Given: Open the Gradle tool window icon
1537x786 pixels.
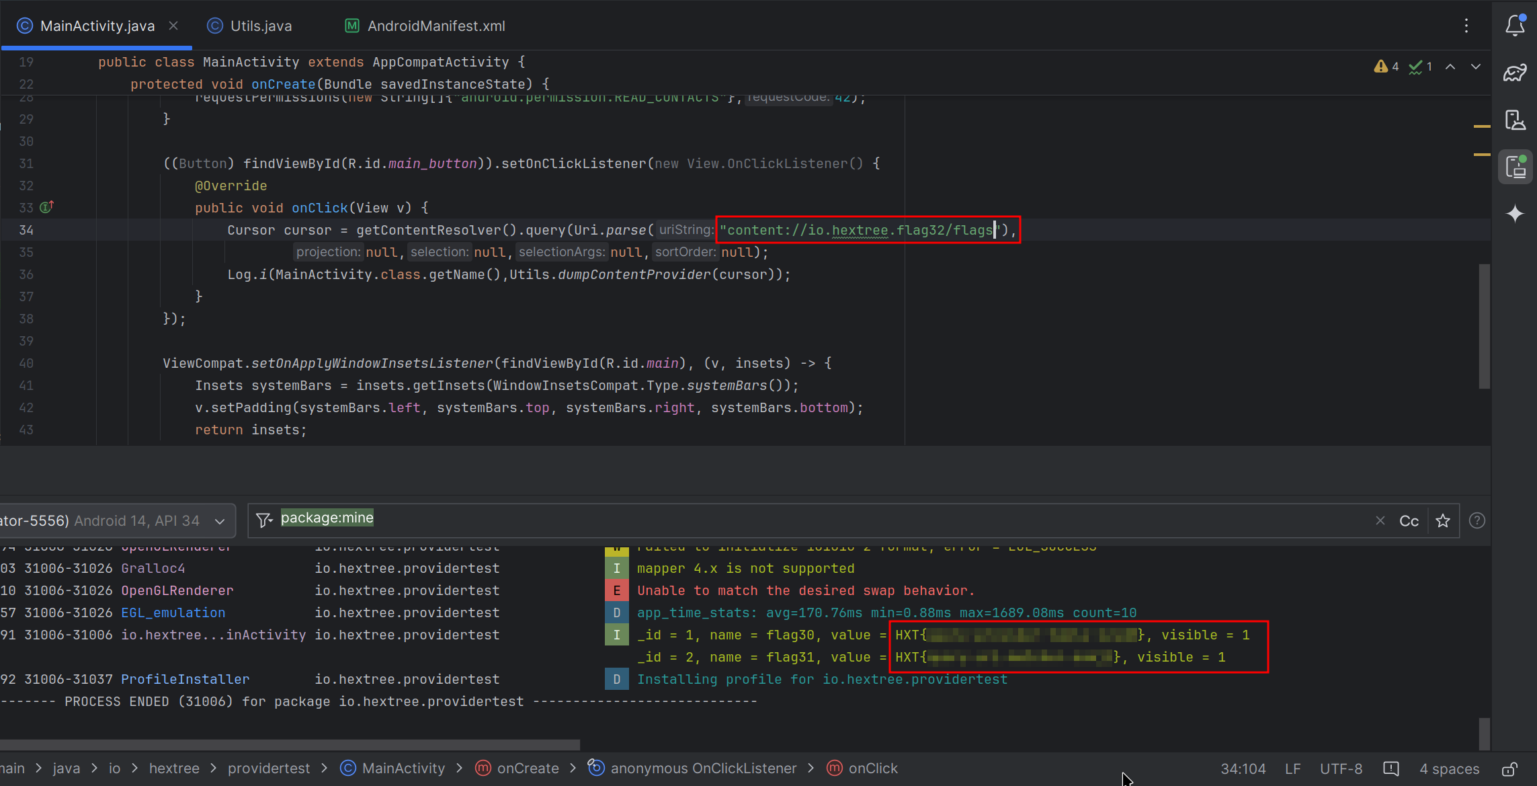Looking at the screenshot, I should click(x=1515, y=73).
